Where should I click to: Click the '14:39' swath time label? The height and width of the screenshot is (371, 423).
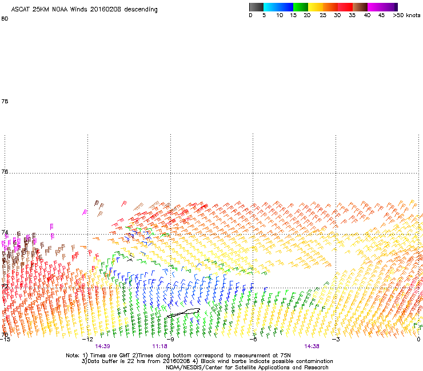coord(102,346)
